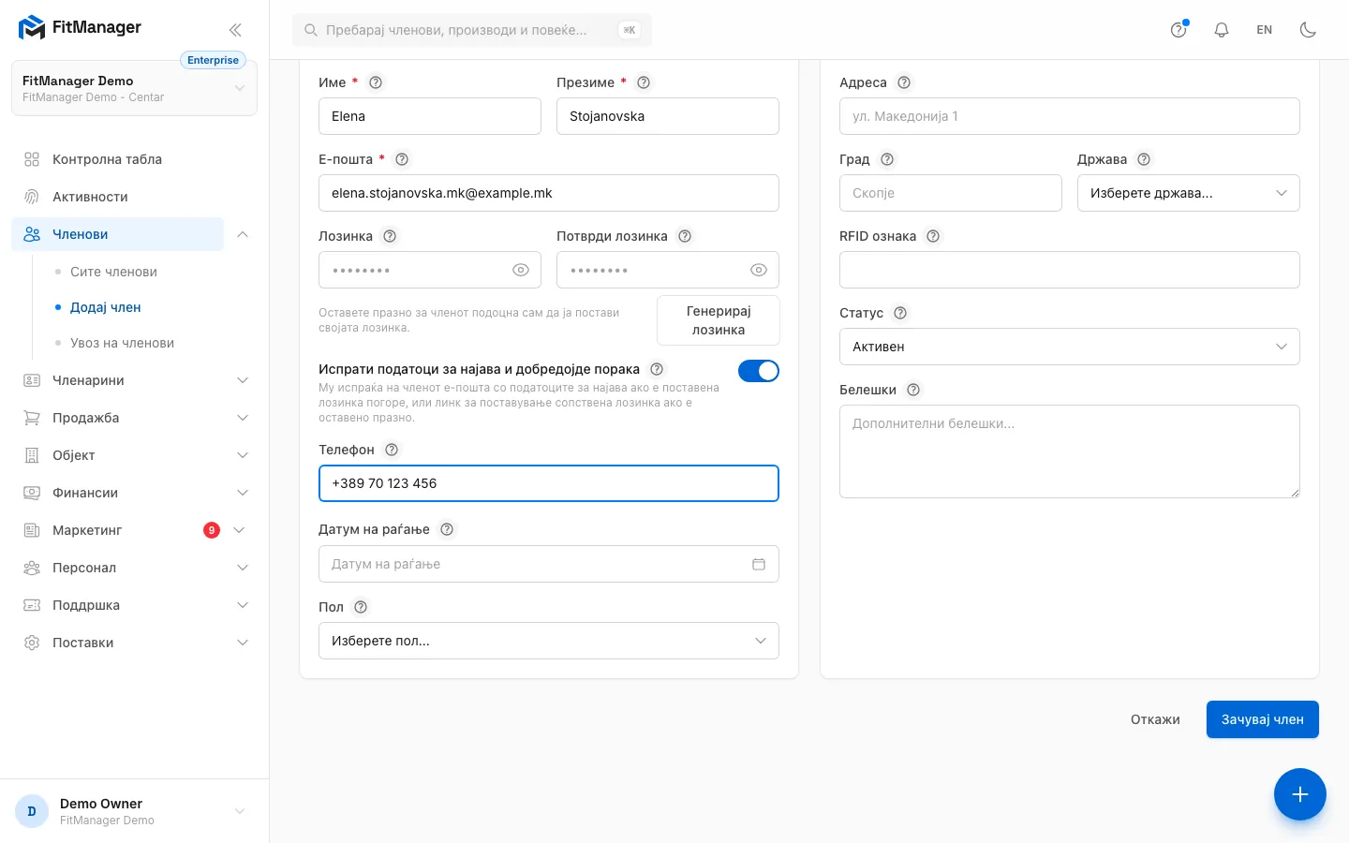Click help icon beside Телефон label
The height and width of the screenshot is (843, 1349).
tap(392, 450)
